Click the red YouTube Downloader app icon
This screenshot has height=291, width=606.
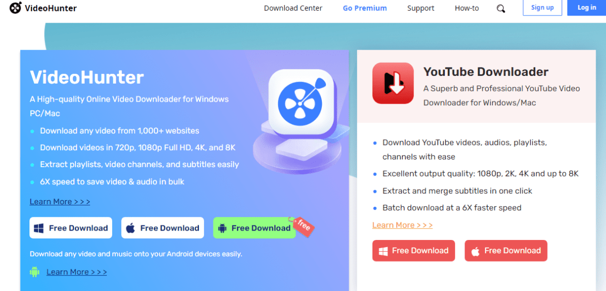click(x=393, y=83)
